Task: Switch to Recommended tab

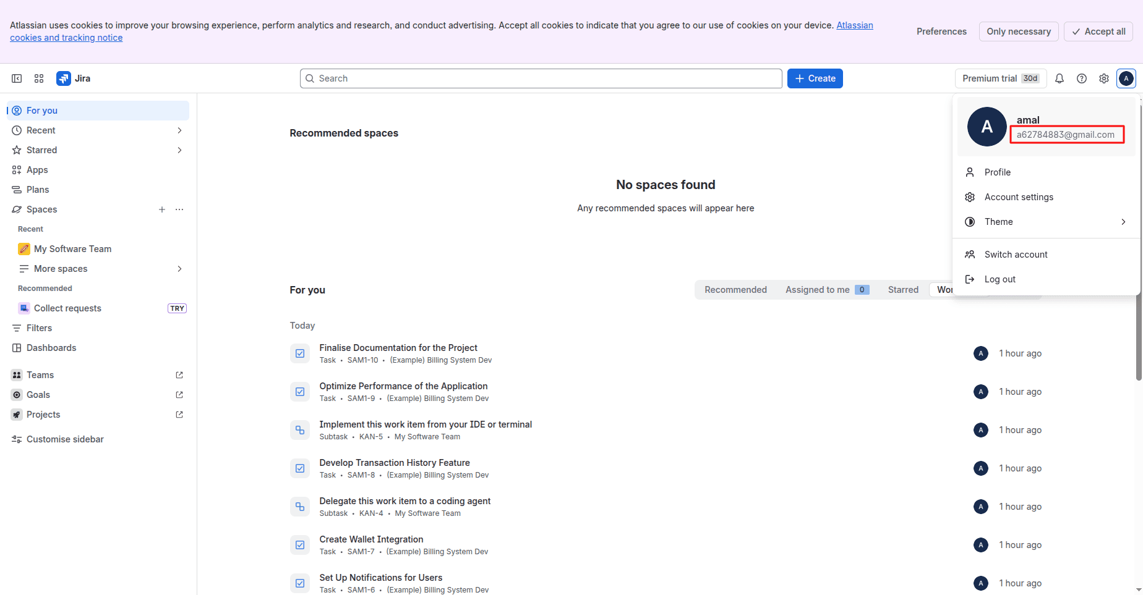Action: tap(735, 290)
